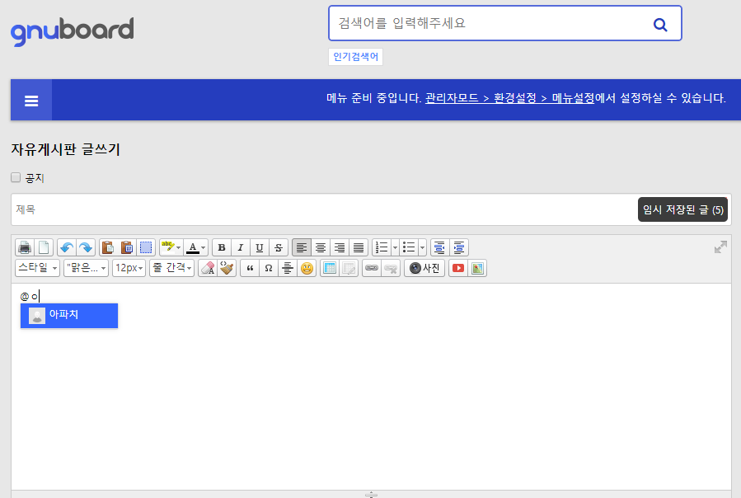Insert a table into the editor
Viewport: 741px width, 498px height.
pyautogui.click(x=330, y=268)
